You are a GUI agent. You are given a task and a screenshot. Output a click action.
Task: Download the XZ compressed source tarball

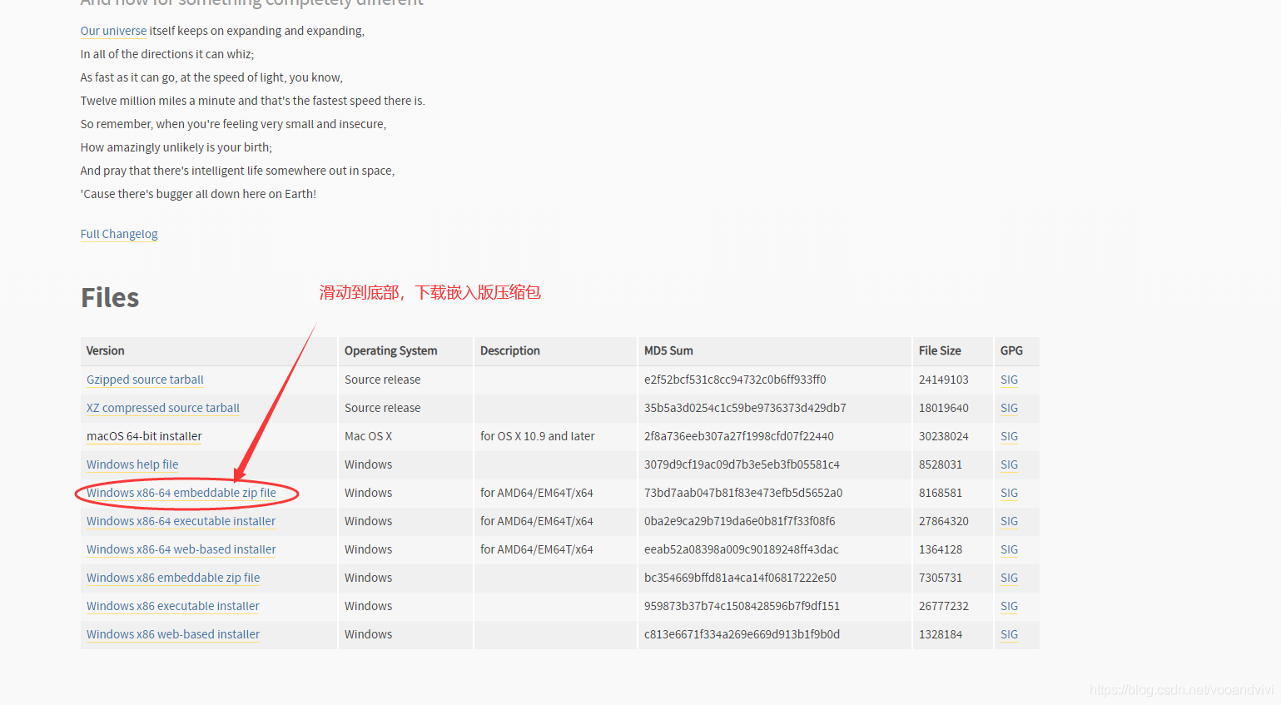tap(163, 408)
